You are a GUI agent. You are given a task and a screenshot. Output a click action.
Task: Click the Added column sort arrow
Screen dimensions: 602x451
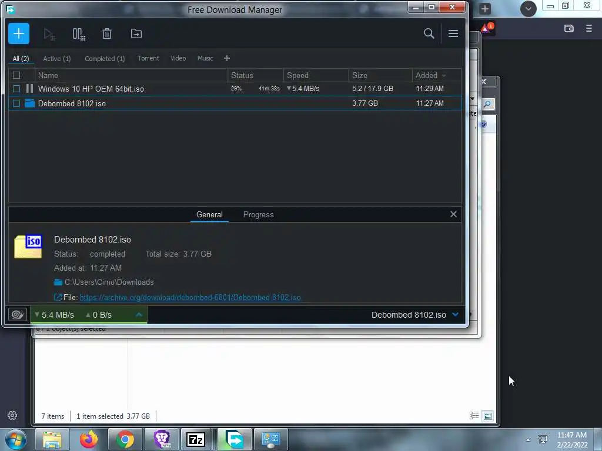pos(444,76)
